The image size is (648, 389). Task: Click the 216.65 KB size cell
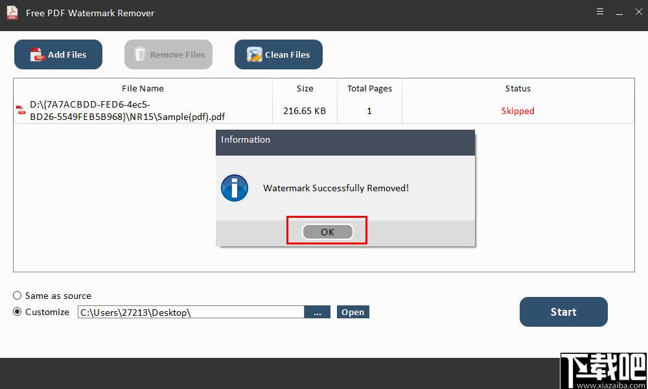click(x=305, y=111)
